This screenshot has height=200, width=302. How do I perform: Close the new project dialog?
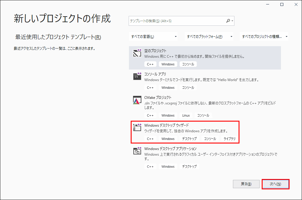tap(296, 4)
